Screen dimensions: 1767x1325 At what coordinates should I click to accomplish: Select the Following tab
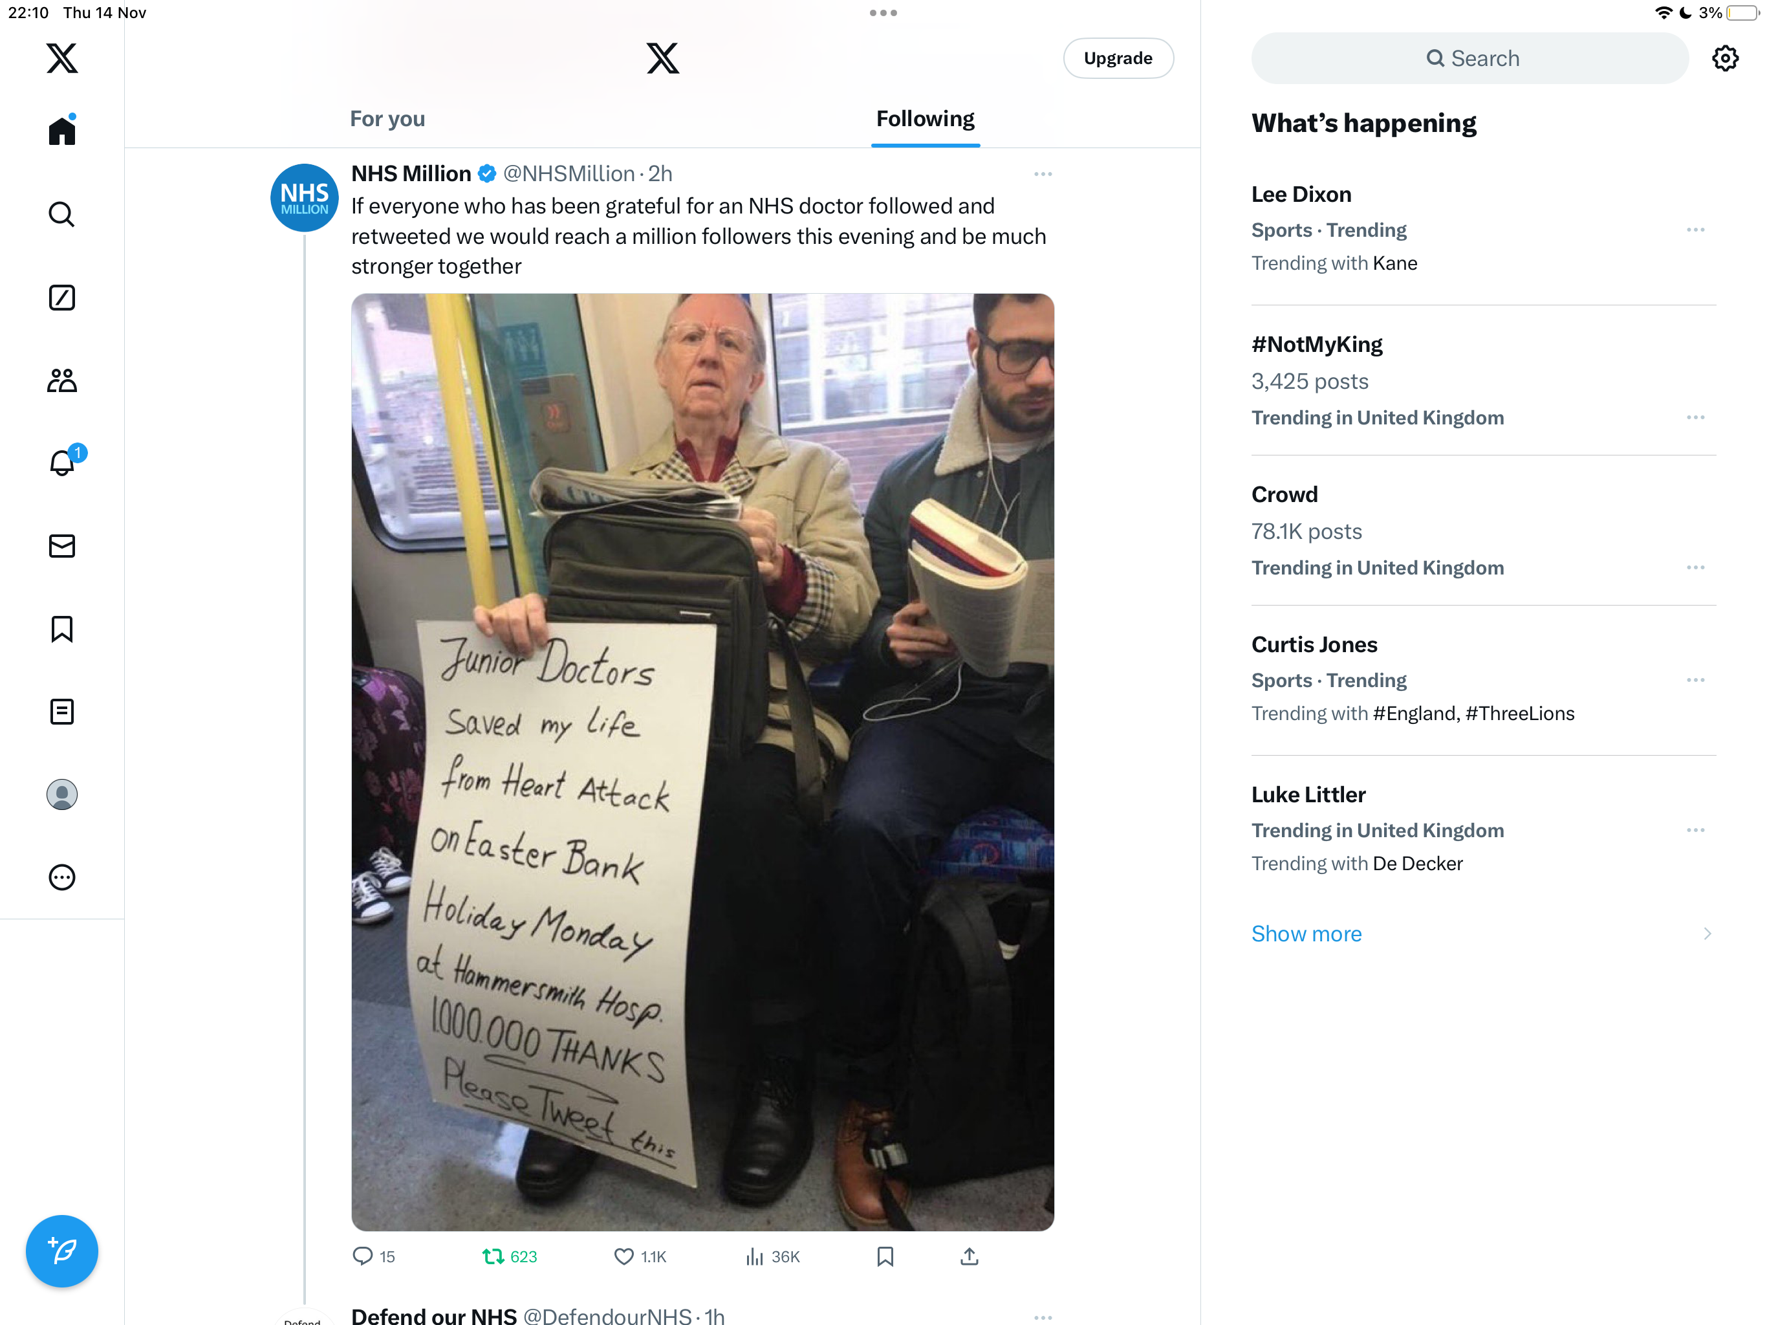[925, 119]
